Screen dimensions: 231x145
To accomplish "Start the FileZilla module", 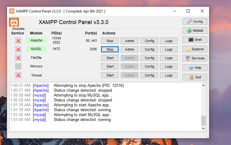I will pyautogui.click(x=110, y=58).
